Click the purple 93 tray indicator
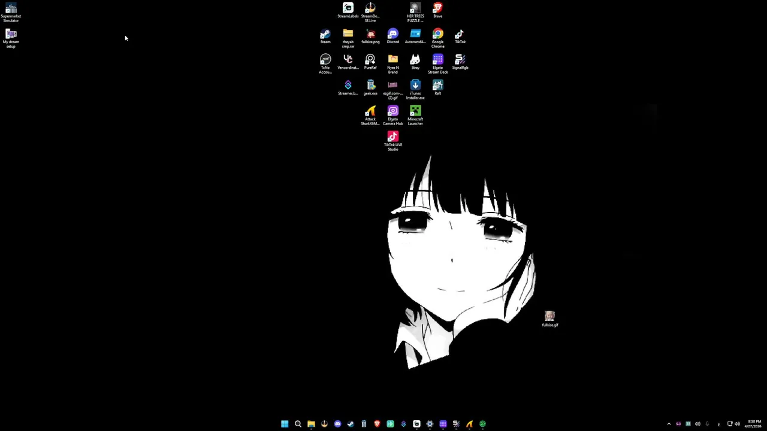 click(x=678, y=424)
